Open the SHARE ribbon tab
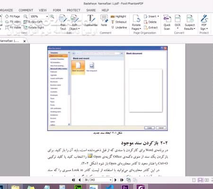The image size is (213, 189). pyautogui.click(x=91, y=10)
